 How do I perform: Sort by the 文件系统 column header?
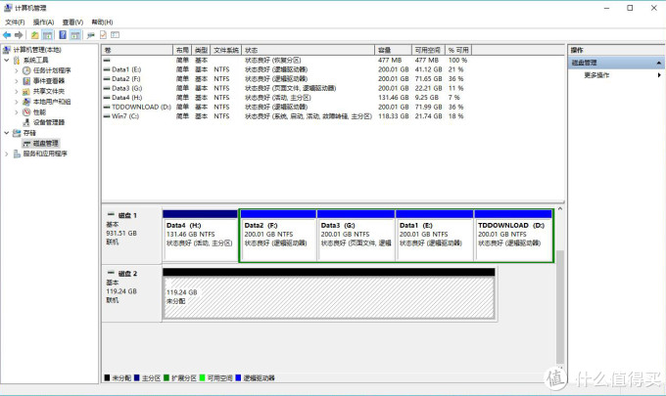tap(226, 50)
